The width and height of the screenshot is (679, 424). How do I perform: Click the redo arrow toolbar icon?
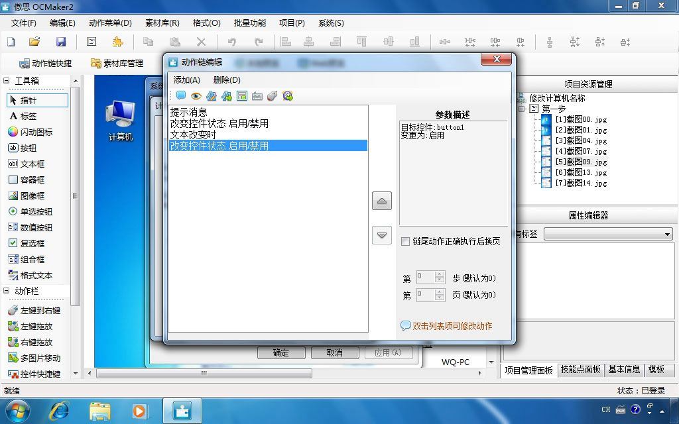click(259, 42)
